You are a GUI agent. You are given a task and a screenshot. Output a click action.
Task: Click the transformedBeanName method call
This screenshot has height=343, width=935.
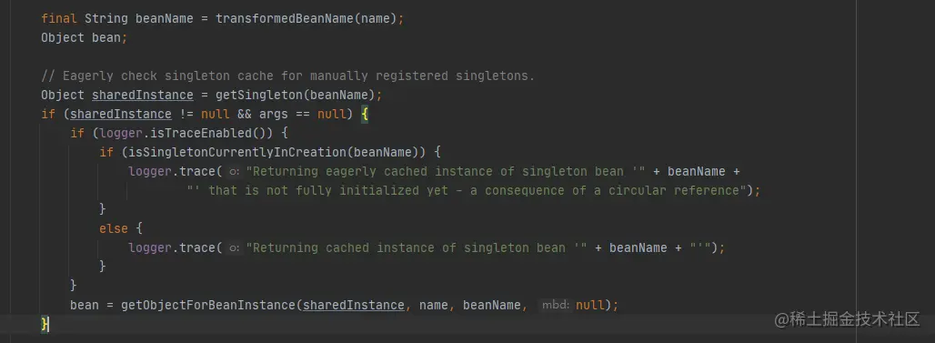coord(285,18)
